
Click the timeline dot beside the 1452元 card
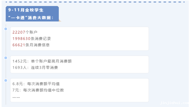click(x=6, y=58)
